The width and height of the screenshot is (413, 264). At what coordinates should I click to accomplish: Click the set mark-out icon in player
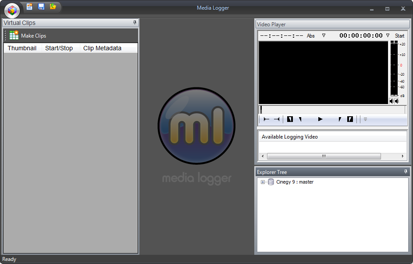350,119
